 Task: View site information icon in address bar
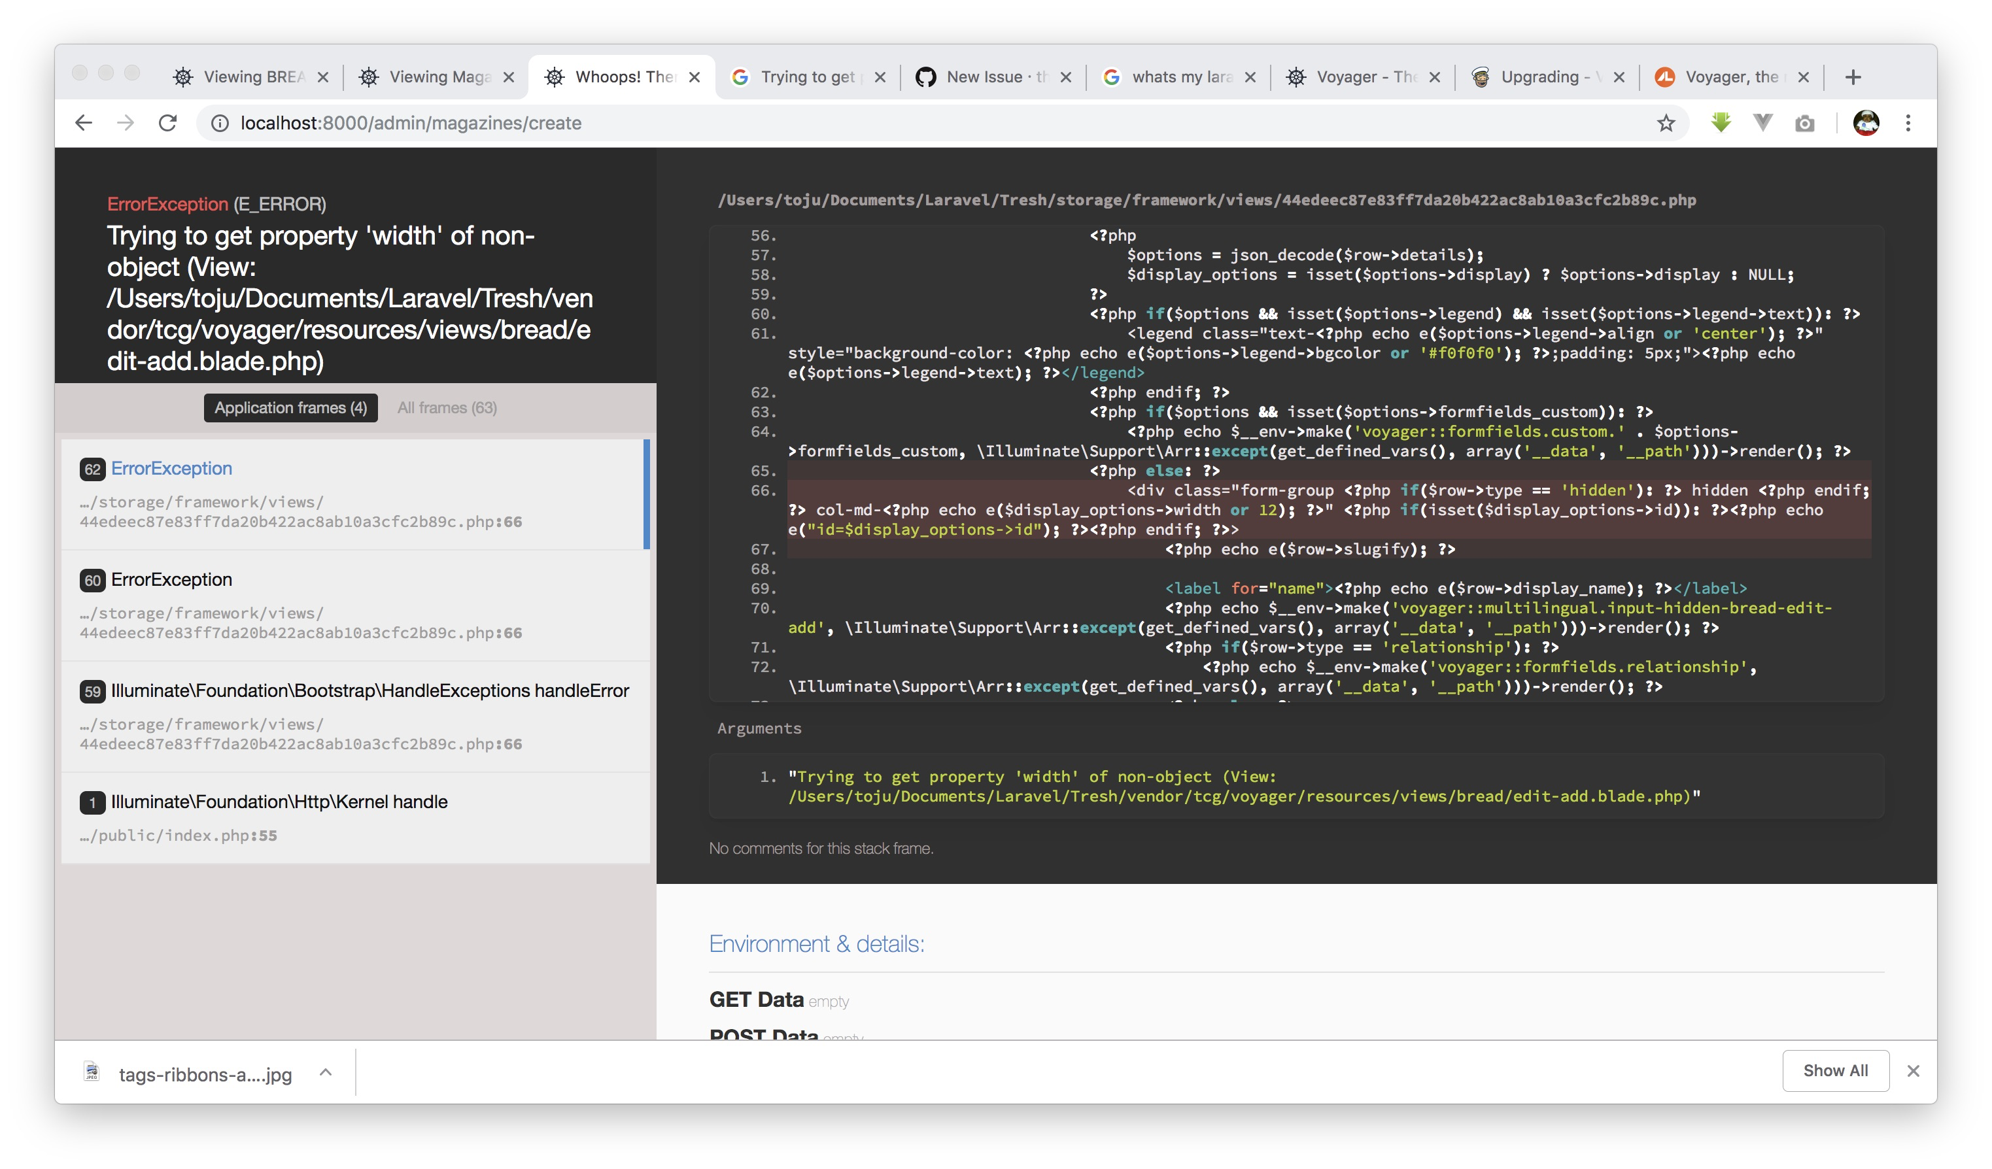pyautogui.click(x=220, y=124)
